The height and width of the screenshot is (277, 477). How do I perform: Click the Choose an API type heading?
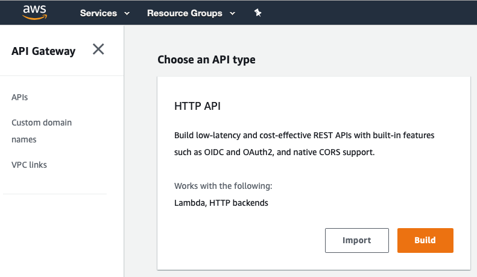pos(206,60)
